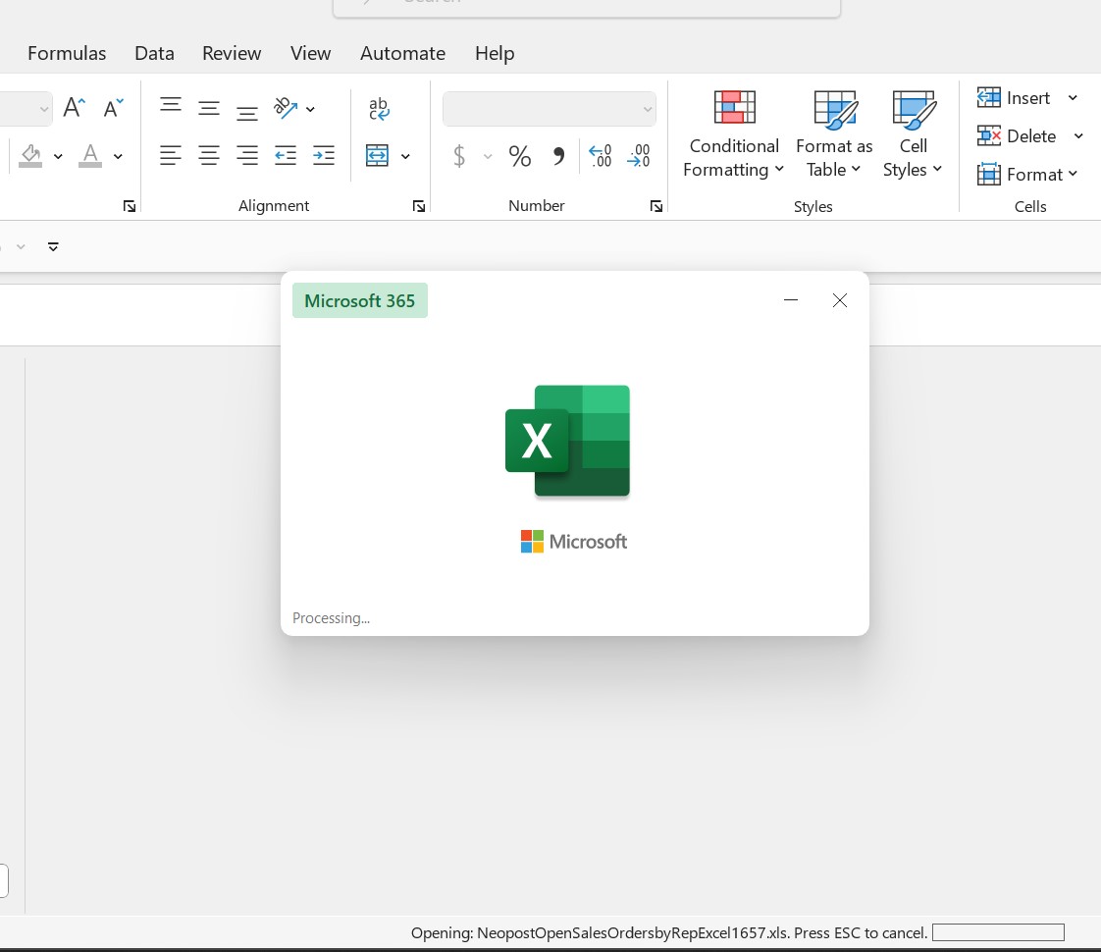1101x952 pixels.
Task: Open Customize Quick Access Toolbar arrow
Action: coord(53,246)
